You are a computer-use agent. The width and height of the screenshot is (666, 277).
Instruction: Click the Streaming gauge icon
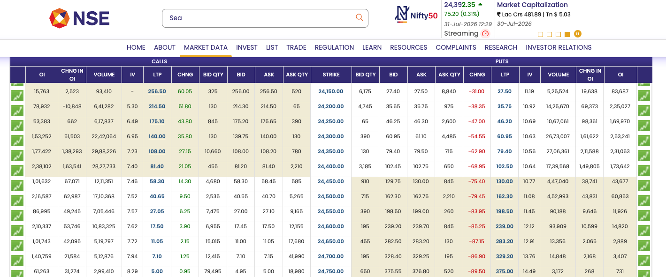486,33
